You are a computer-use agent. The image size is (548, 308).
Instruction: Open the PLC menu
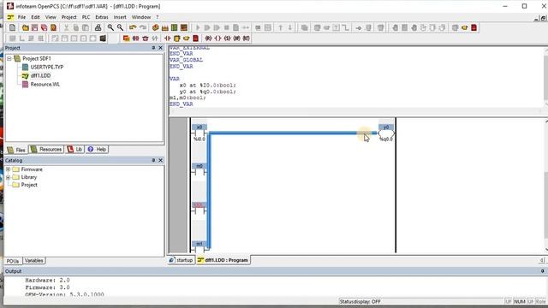point(86,17)
